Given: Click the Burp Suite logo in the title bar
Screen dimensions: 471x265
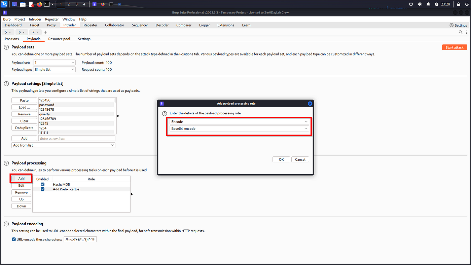Looking at the screenshot, I should coord(4,12).
